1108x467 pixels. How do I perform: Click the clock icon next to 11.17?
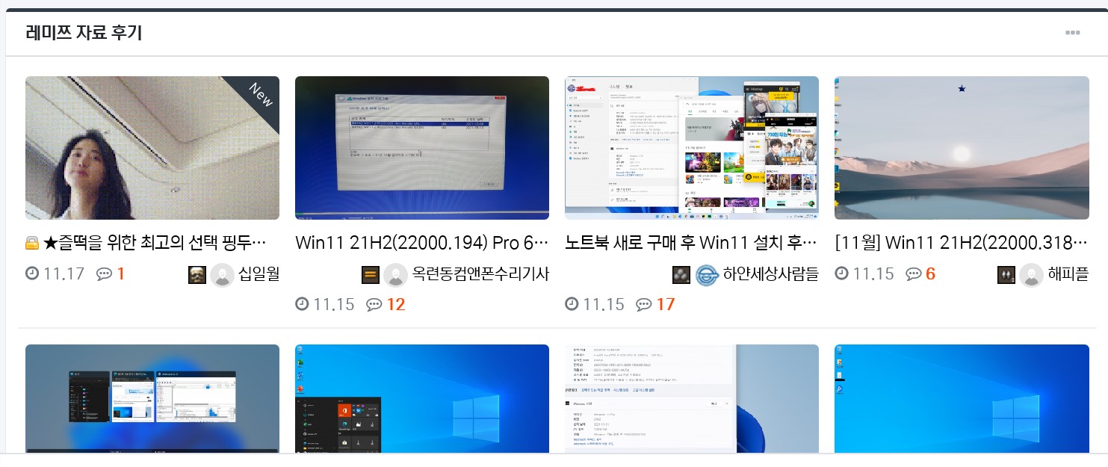click(32, 273)
